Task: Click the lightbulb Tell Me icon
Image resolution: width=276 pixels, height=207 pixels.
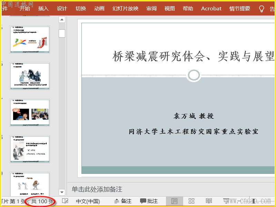Action: click(x=262, y=9)
